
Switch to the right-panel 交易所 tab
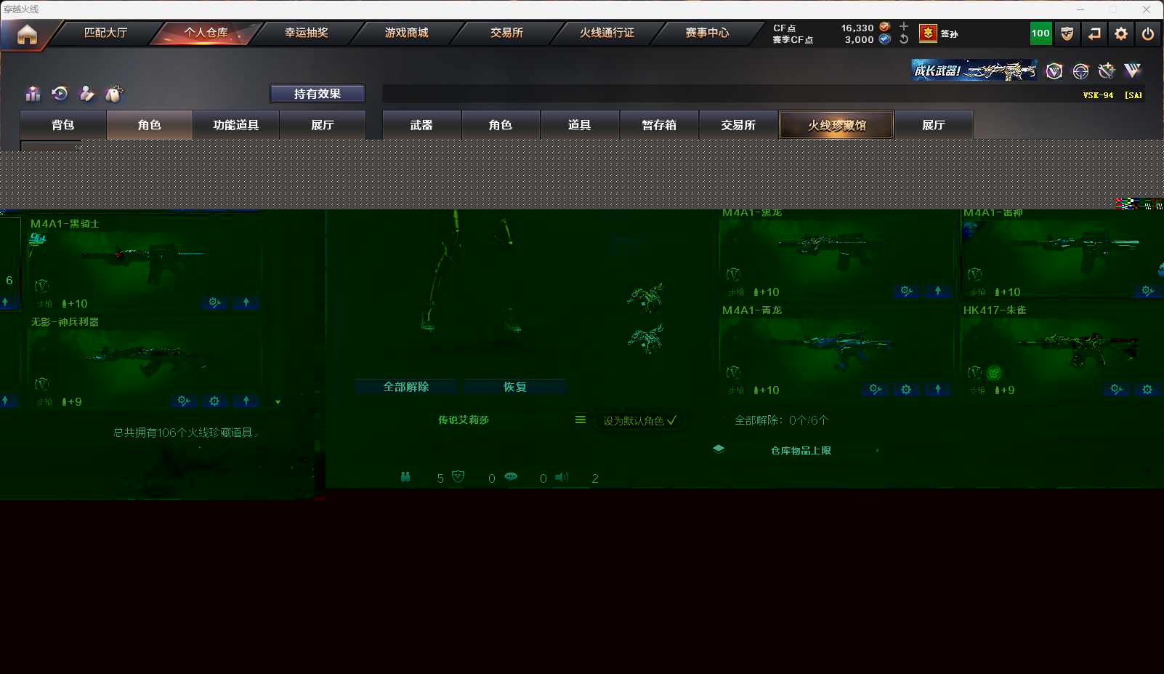pos(738,125)
